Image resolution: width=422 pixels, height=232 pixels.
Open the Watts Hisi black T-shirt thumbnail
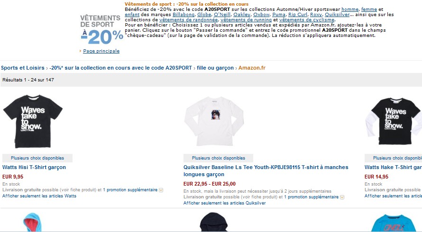[x=33, y=121]
